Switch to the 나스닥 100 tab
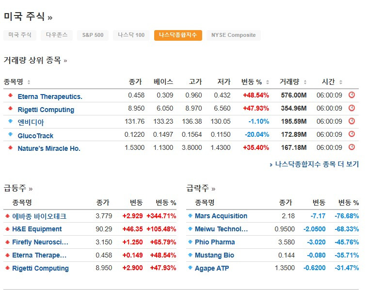Screen dimensions: 367x290 [131, 35]
